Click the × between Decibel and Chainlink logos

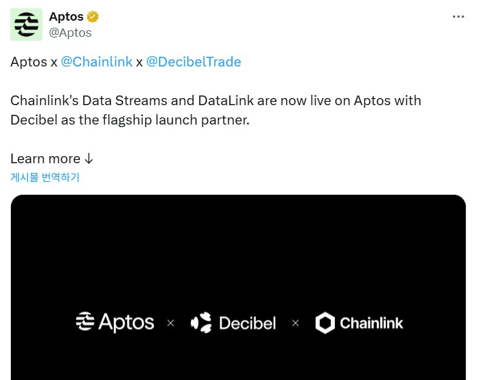[x=296, y=323]
